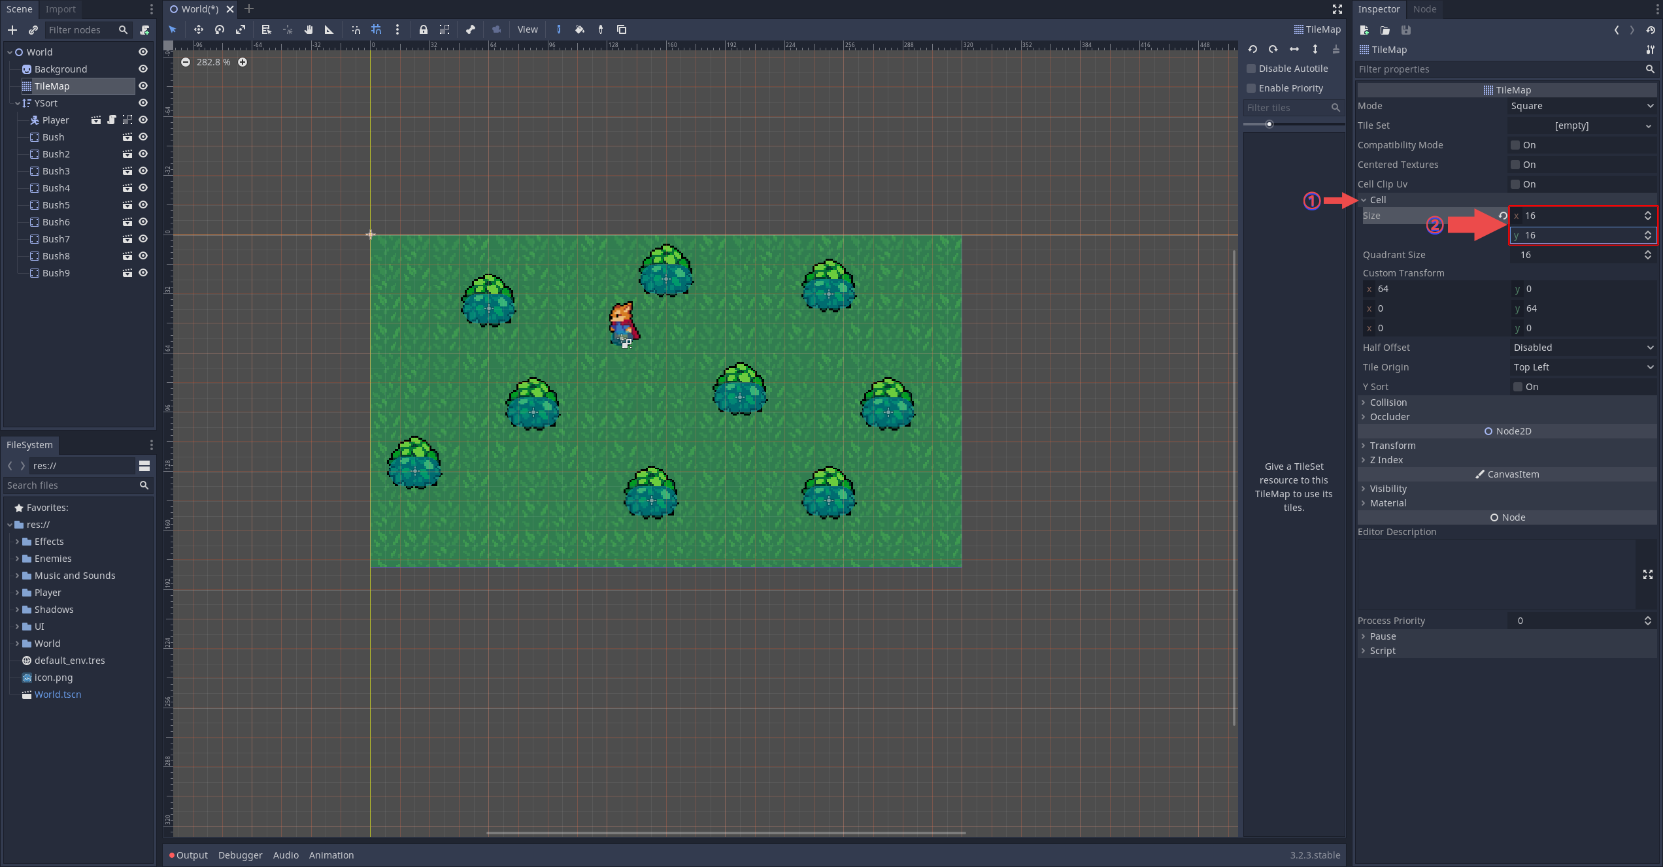Click the lock selected object icon
Screen dimensions: 1663x867
(423, 29)
